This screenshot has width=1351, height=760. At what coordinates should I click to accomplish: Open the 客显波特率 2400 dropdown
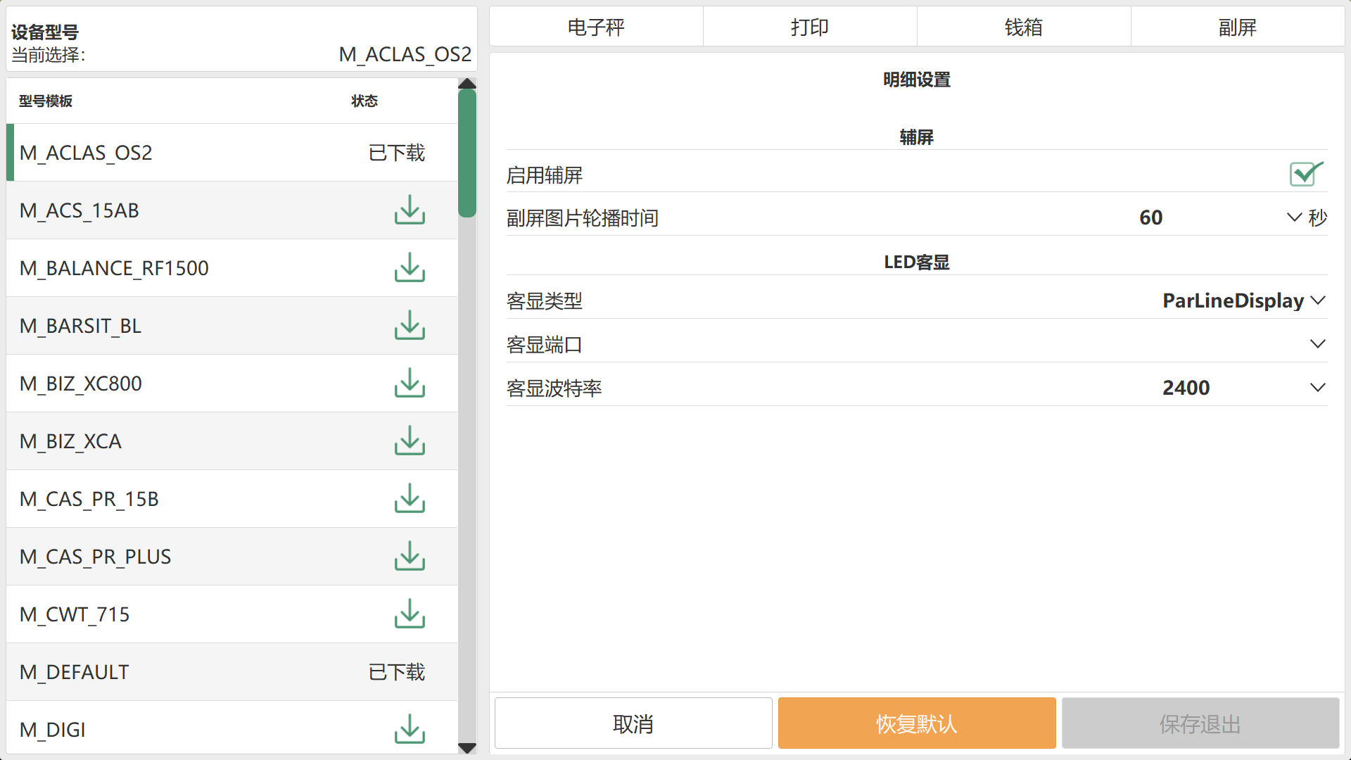(1318, 388)
